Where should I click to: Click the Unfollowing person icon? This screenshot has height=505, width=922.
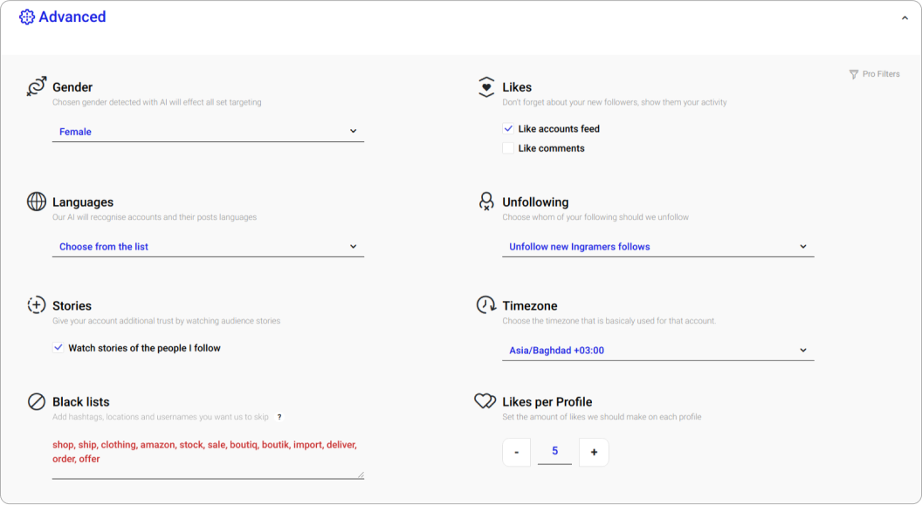point(486,201)
